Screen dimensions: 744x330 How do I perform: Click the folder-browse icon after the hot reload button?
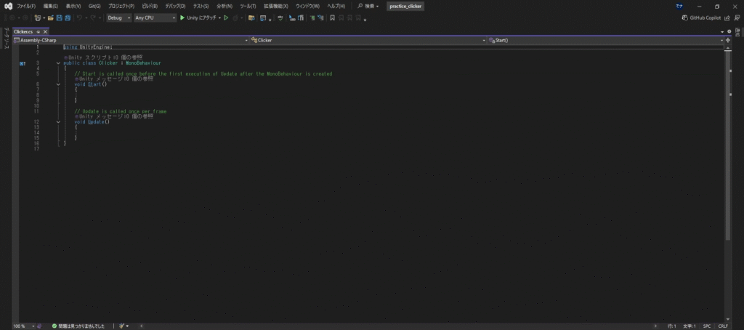[x=251, y=17]
